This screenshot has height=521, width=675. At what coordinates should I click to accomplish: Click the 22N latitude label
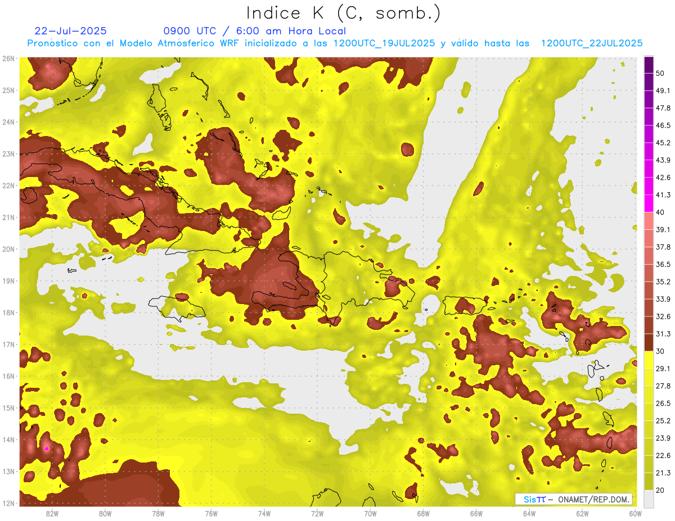pos(8,185)
